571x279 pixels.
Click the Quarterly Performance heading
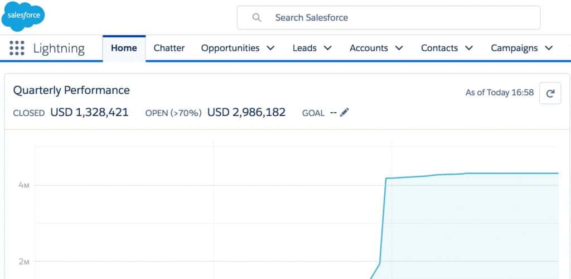click(x=71, y=90)
